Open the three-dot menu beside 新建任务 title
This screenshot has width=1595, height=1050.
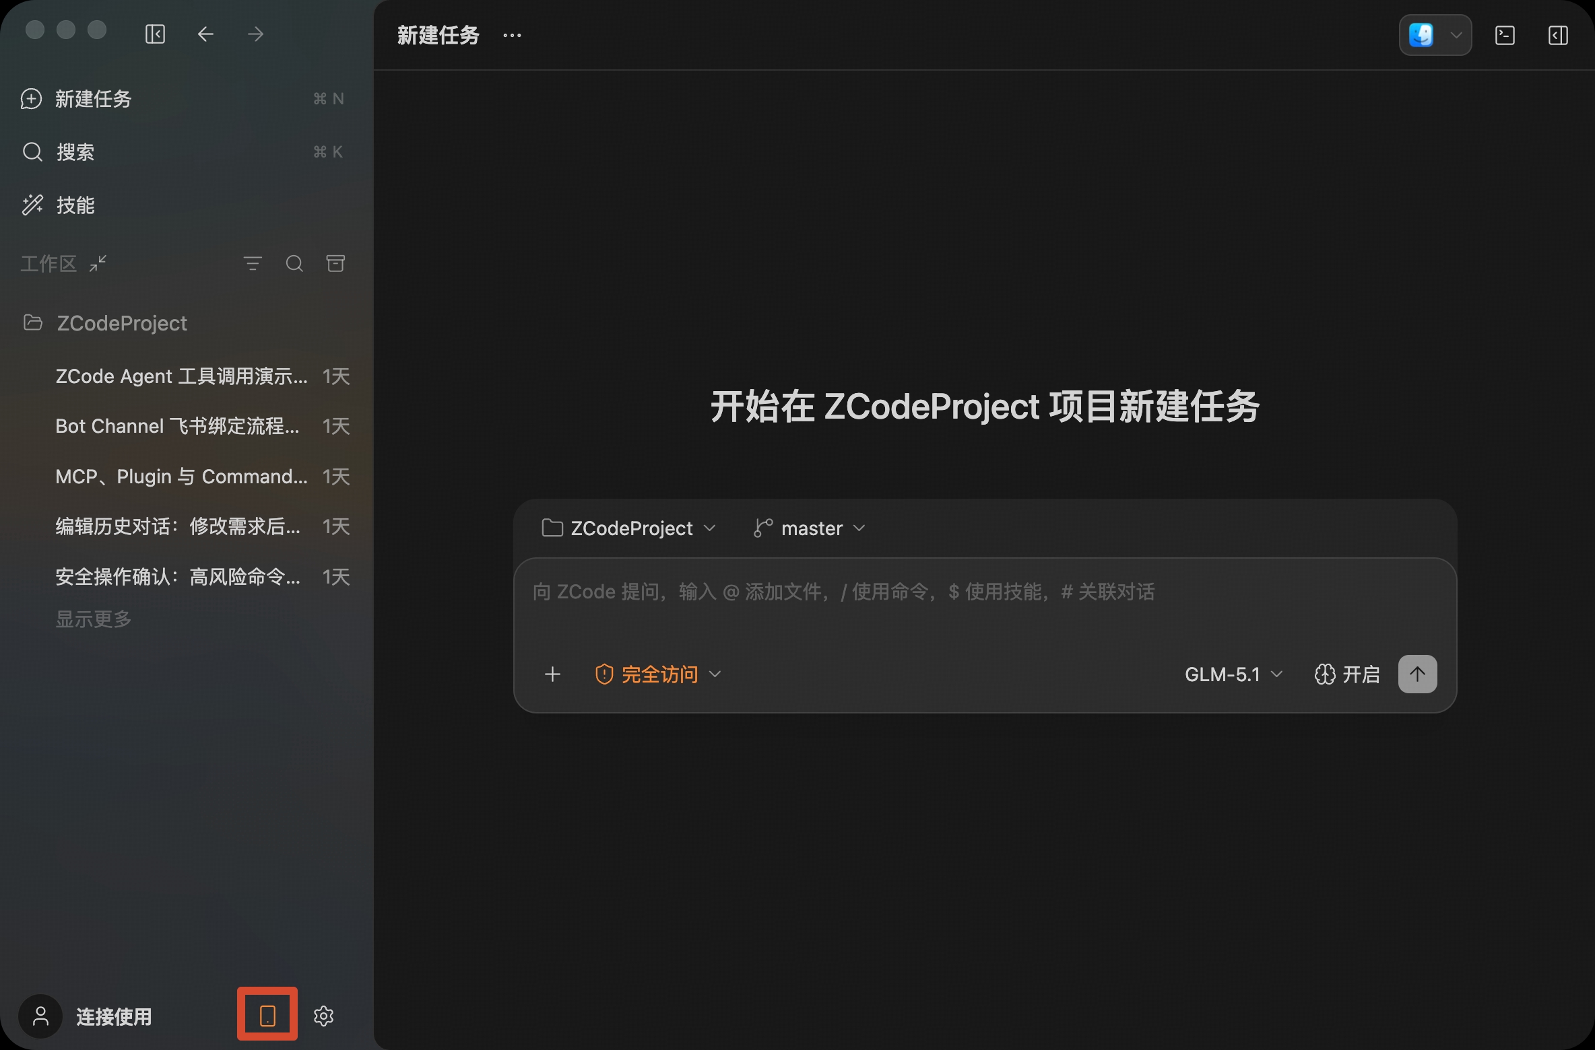512,35
